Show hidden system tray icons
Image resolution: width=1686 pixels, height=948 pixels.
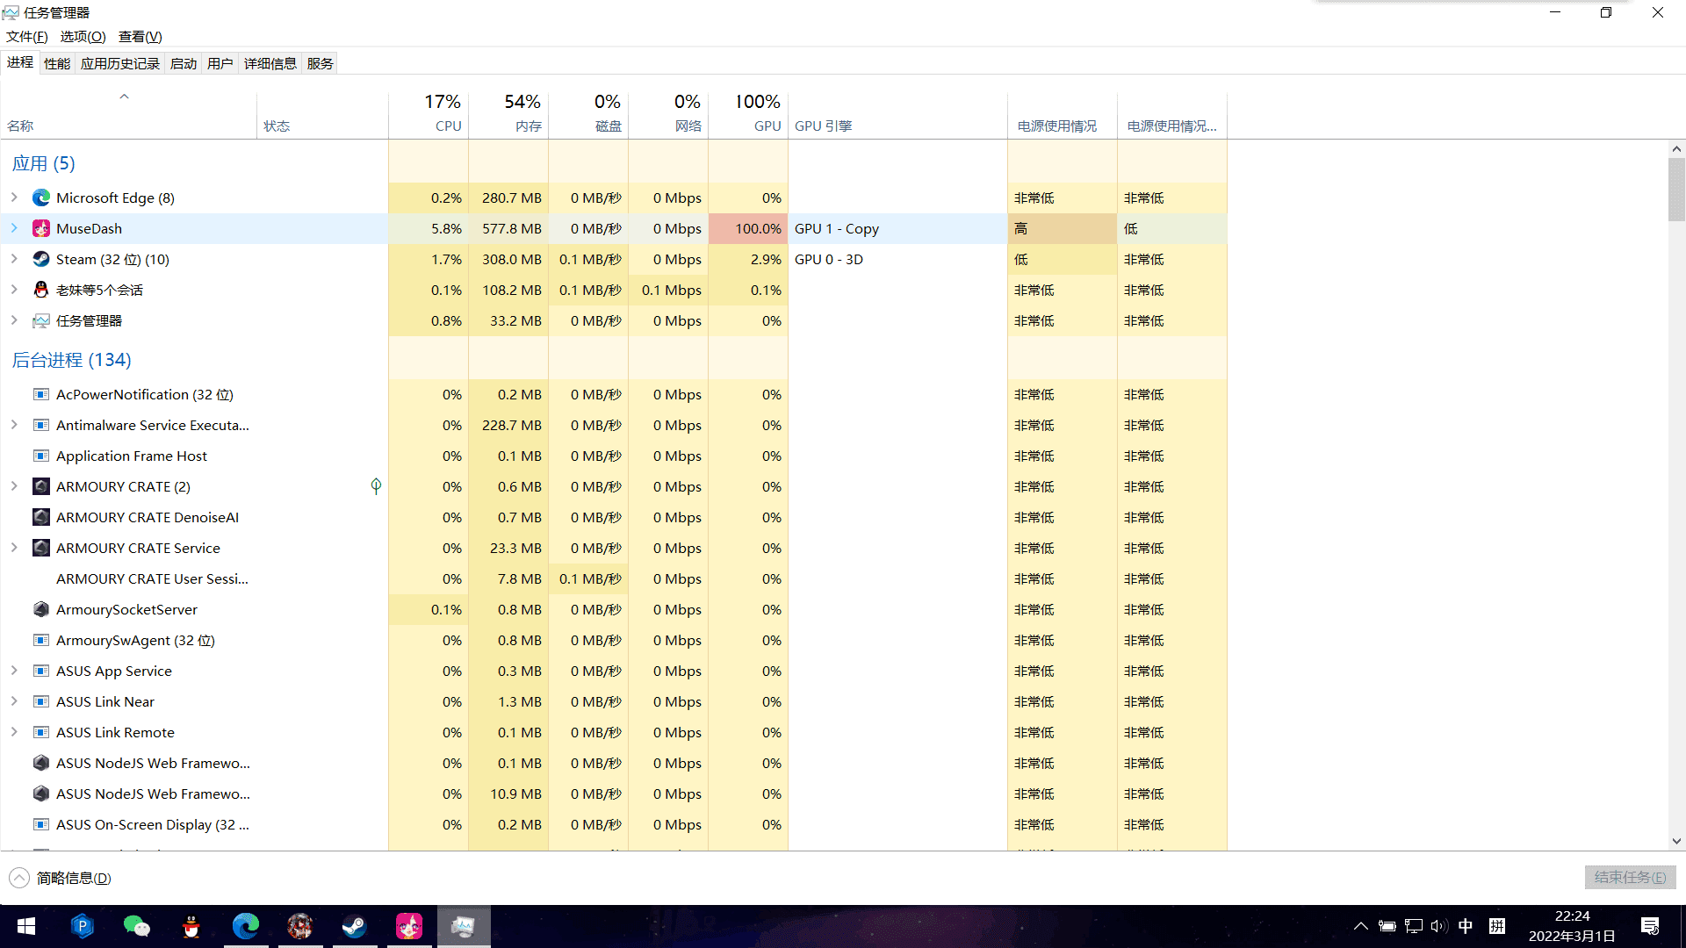coord(1360,926)
